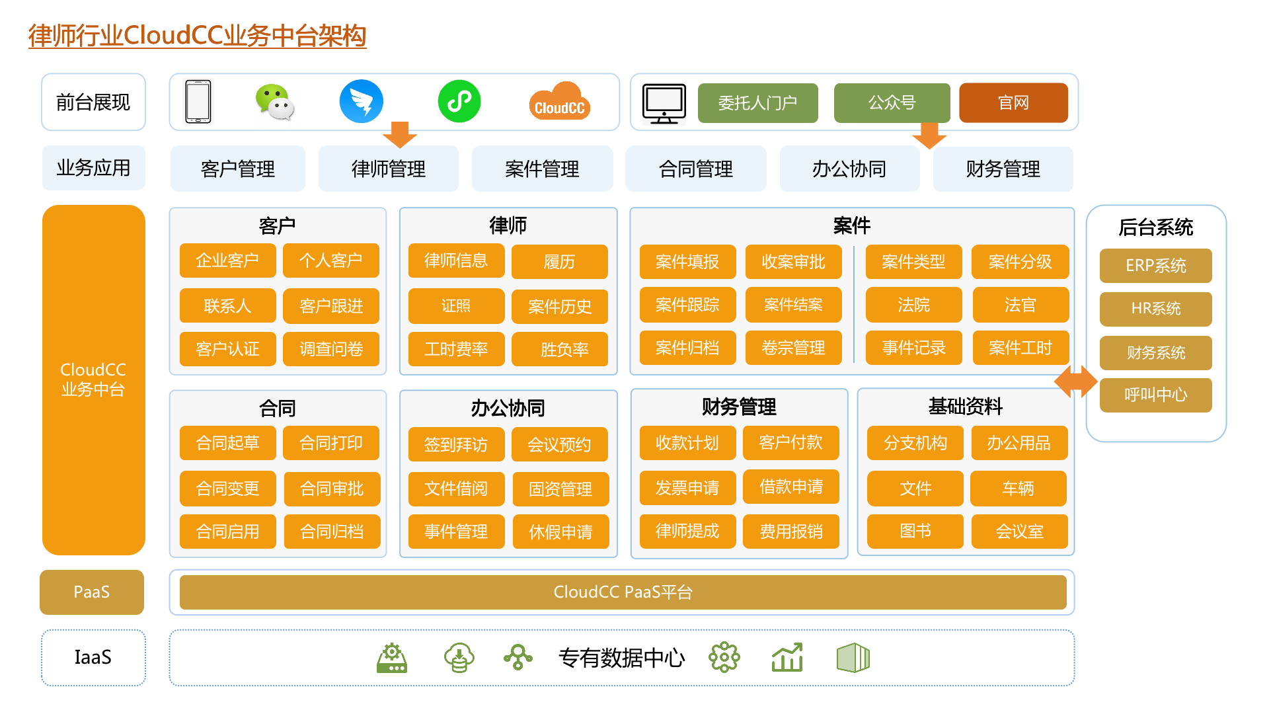Click the 案件填报 module box
The image size is (1269, 714).
687,262
